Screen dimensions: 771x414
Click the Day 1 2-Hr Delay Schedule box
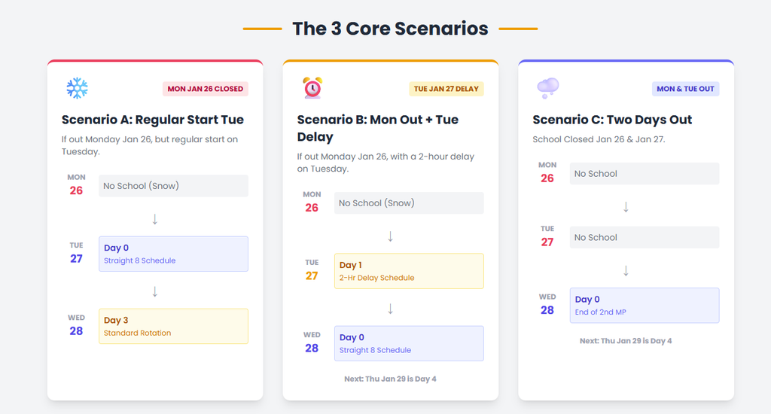[409, 271]
